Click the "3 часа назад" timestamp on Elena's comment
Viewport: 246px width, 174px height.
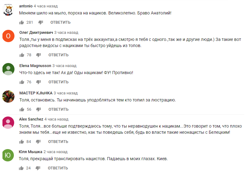[64, 66]
